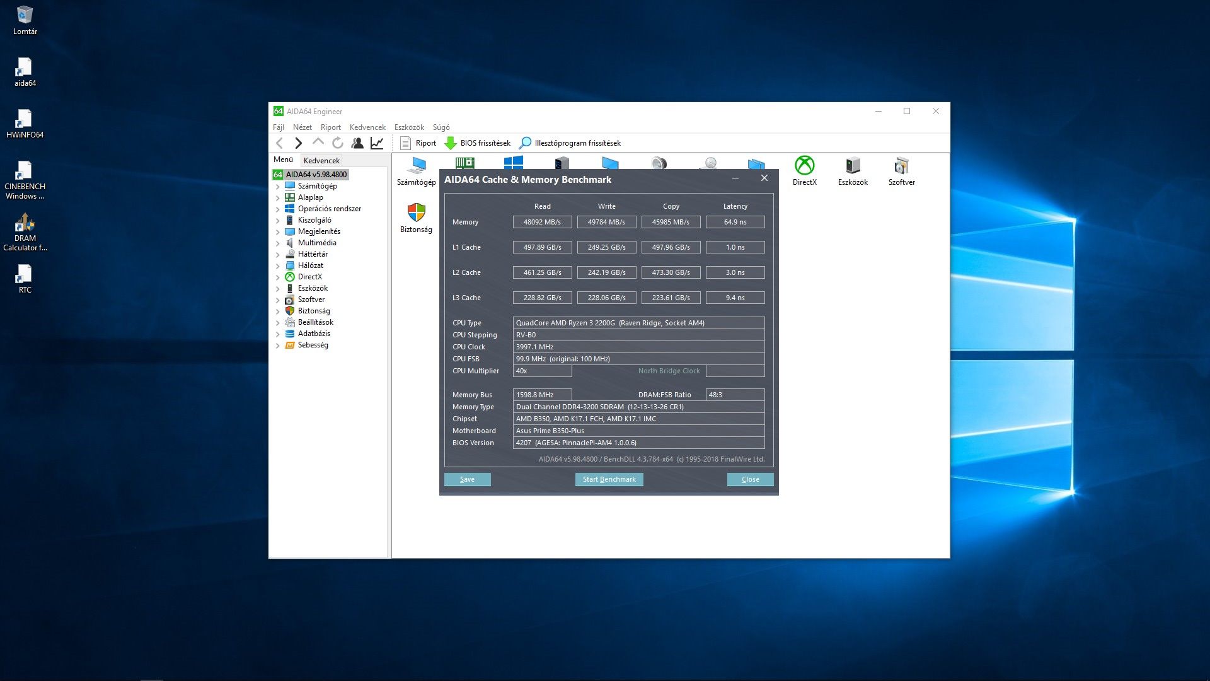Screen dimensions: 1210x681
Task: Expand the Operációs rendszer tree node
Action: pyautogui.click(x=277, y=209)
